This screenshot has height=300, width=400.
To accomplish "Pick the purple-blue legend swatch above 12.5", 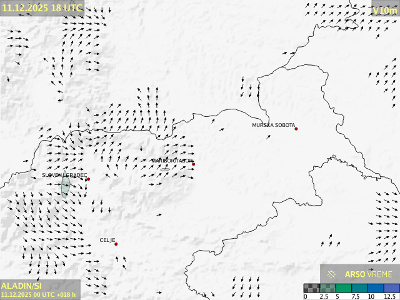I will [391, 288].
